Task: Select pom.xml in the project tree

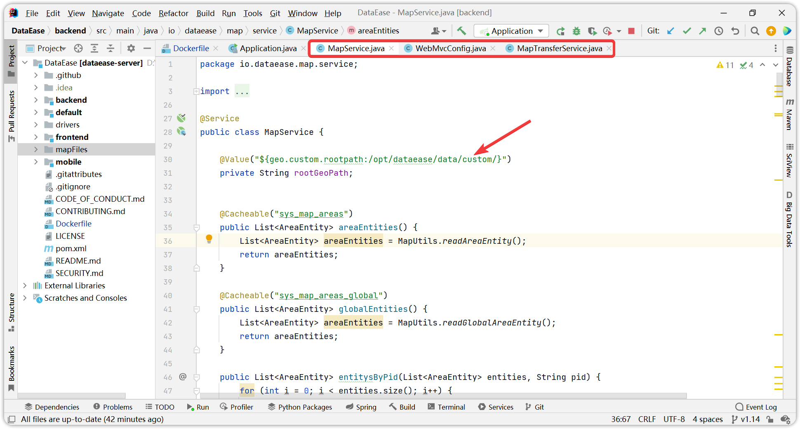Action: [71, 248]
